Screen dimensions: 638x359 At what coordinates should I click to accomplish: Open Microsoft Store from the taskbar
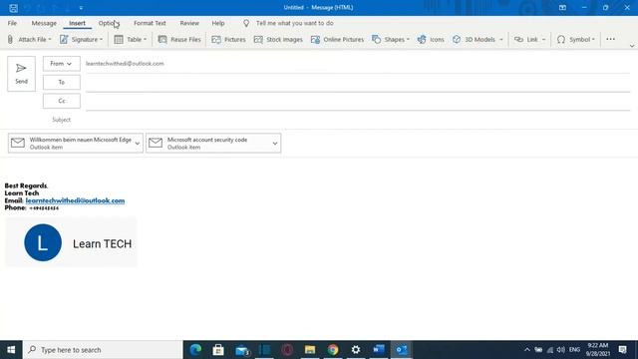point(218,350)
